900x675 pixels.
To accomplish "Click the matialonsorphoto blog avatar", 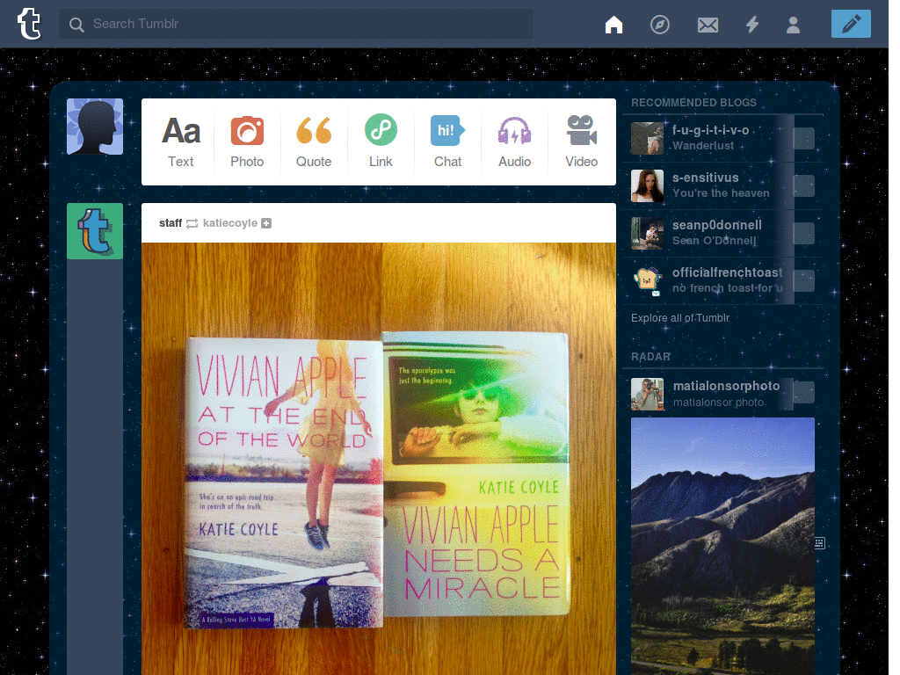I will [x=647, y=395].
